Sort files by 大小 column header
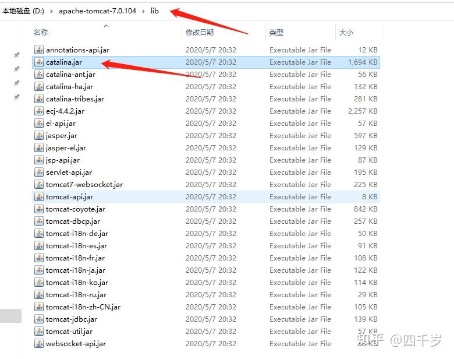Screen dimensions: 454x359 (346, 32)
